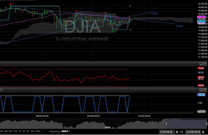Click the right handle of range navigator
Image resolution: width=208 pixels, height=135 pixels.
[207, 124]
